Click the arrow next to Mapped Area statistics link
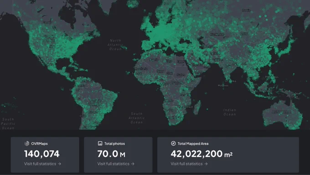The width and height of the screenshot is (310, 175). coord(206,164)
